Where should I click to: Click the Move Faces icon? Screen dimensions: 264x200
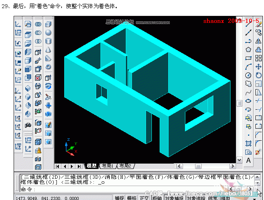(x=38, y=61)
